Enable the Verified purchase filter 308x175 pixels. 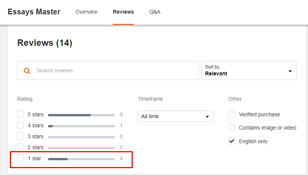point(232,114)
